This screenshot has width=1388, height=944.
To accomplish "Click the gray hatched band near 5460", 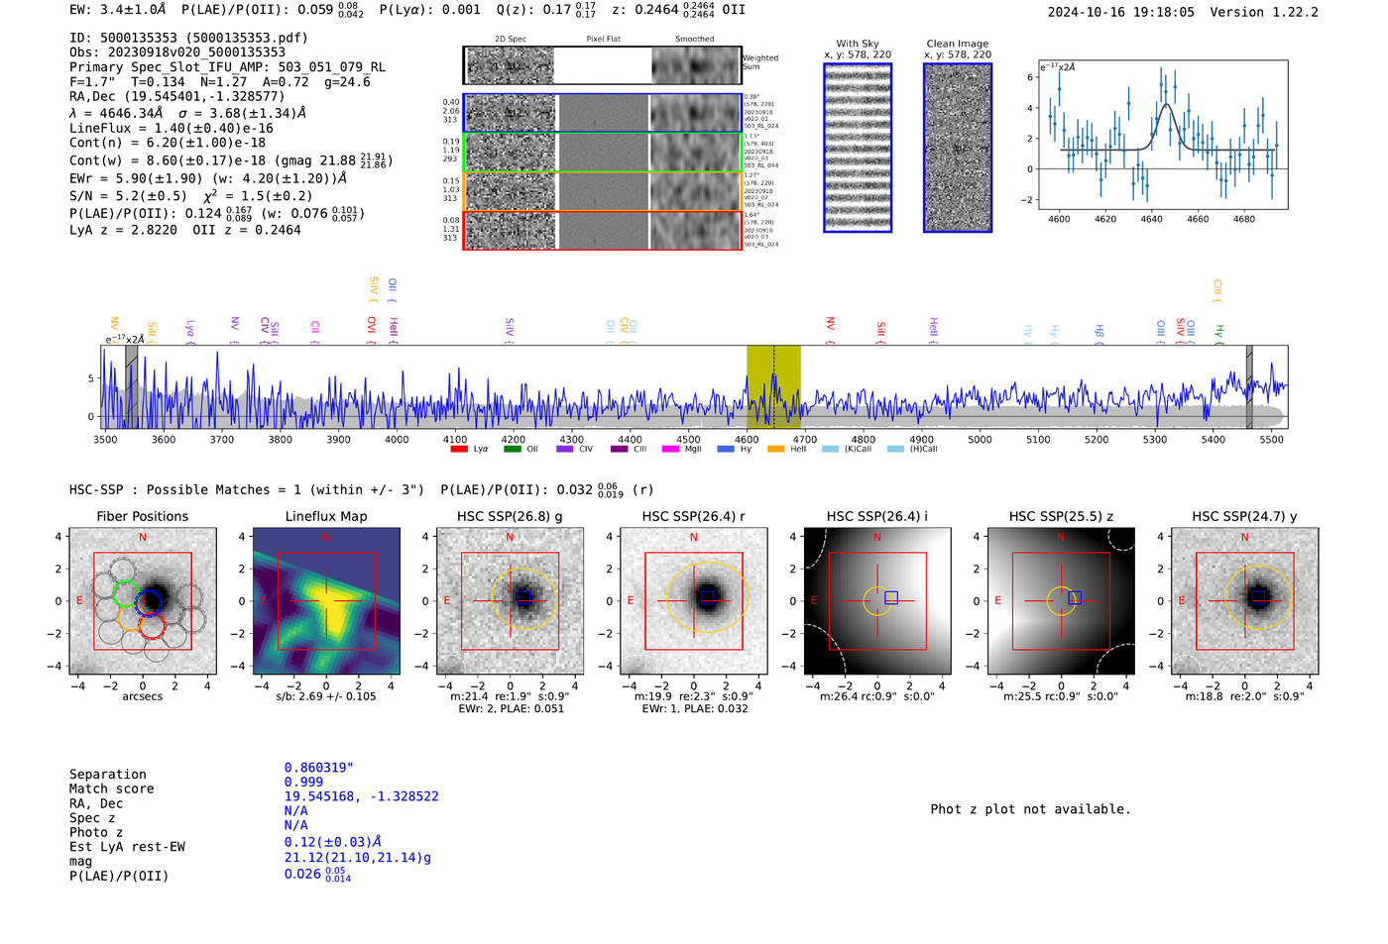I will point(1249,386).
